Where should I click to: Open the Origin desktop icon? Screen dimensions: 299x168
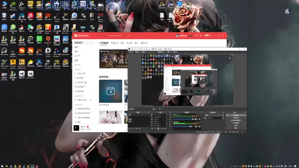tap(48, 40)
